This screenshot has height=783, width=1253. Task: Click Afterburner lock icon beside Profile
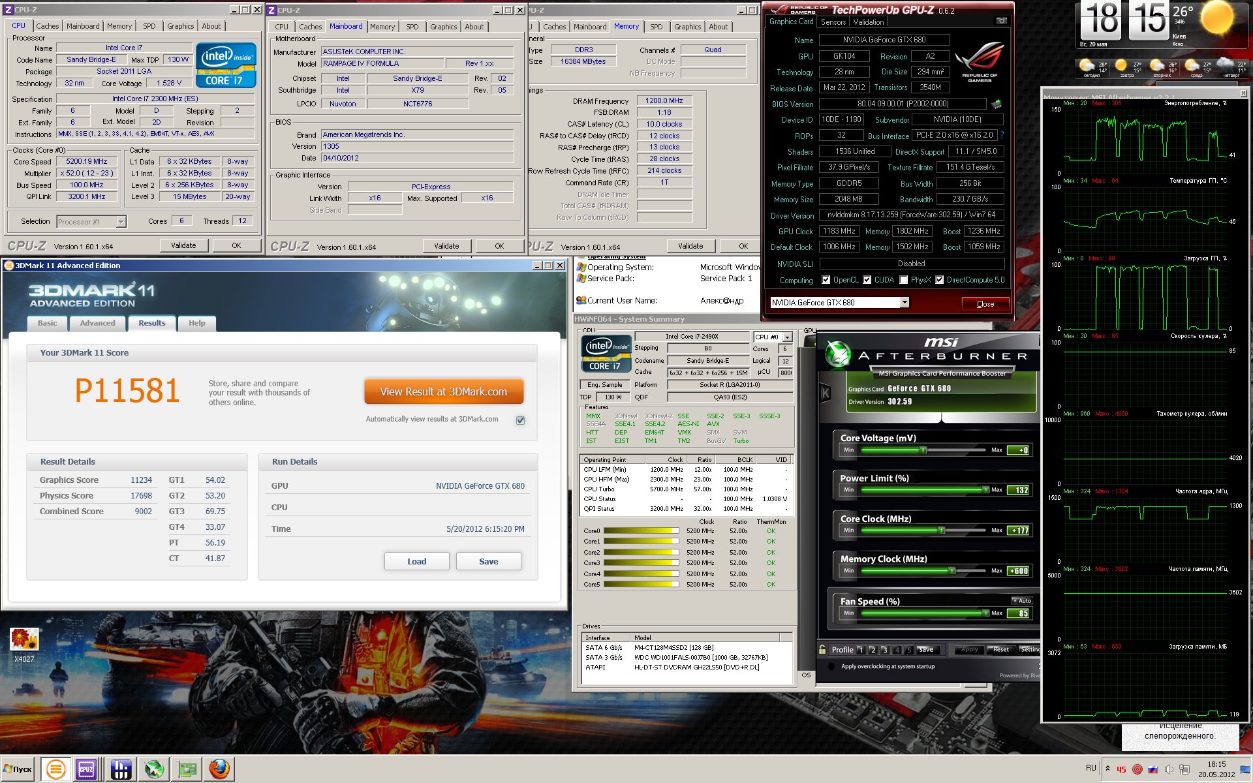tap(822, 649)
